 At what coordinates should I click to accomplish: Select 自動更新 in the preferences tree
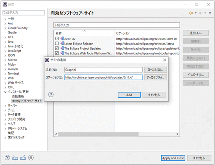pos(18,96)
